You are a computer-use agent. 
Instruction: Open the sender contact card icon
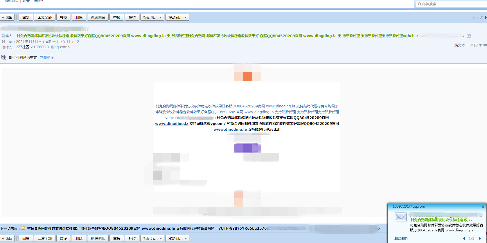tap(469, 36)
